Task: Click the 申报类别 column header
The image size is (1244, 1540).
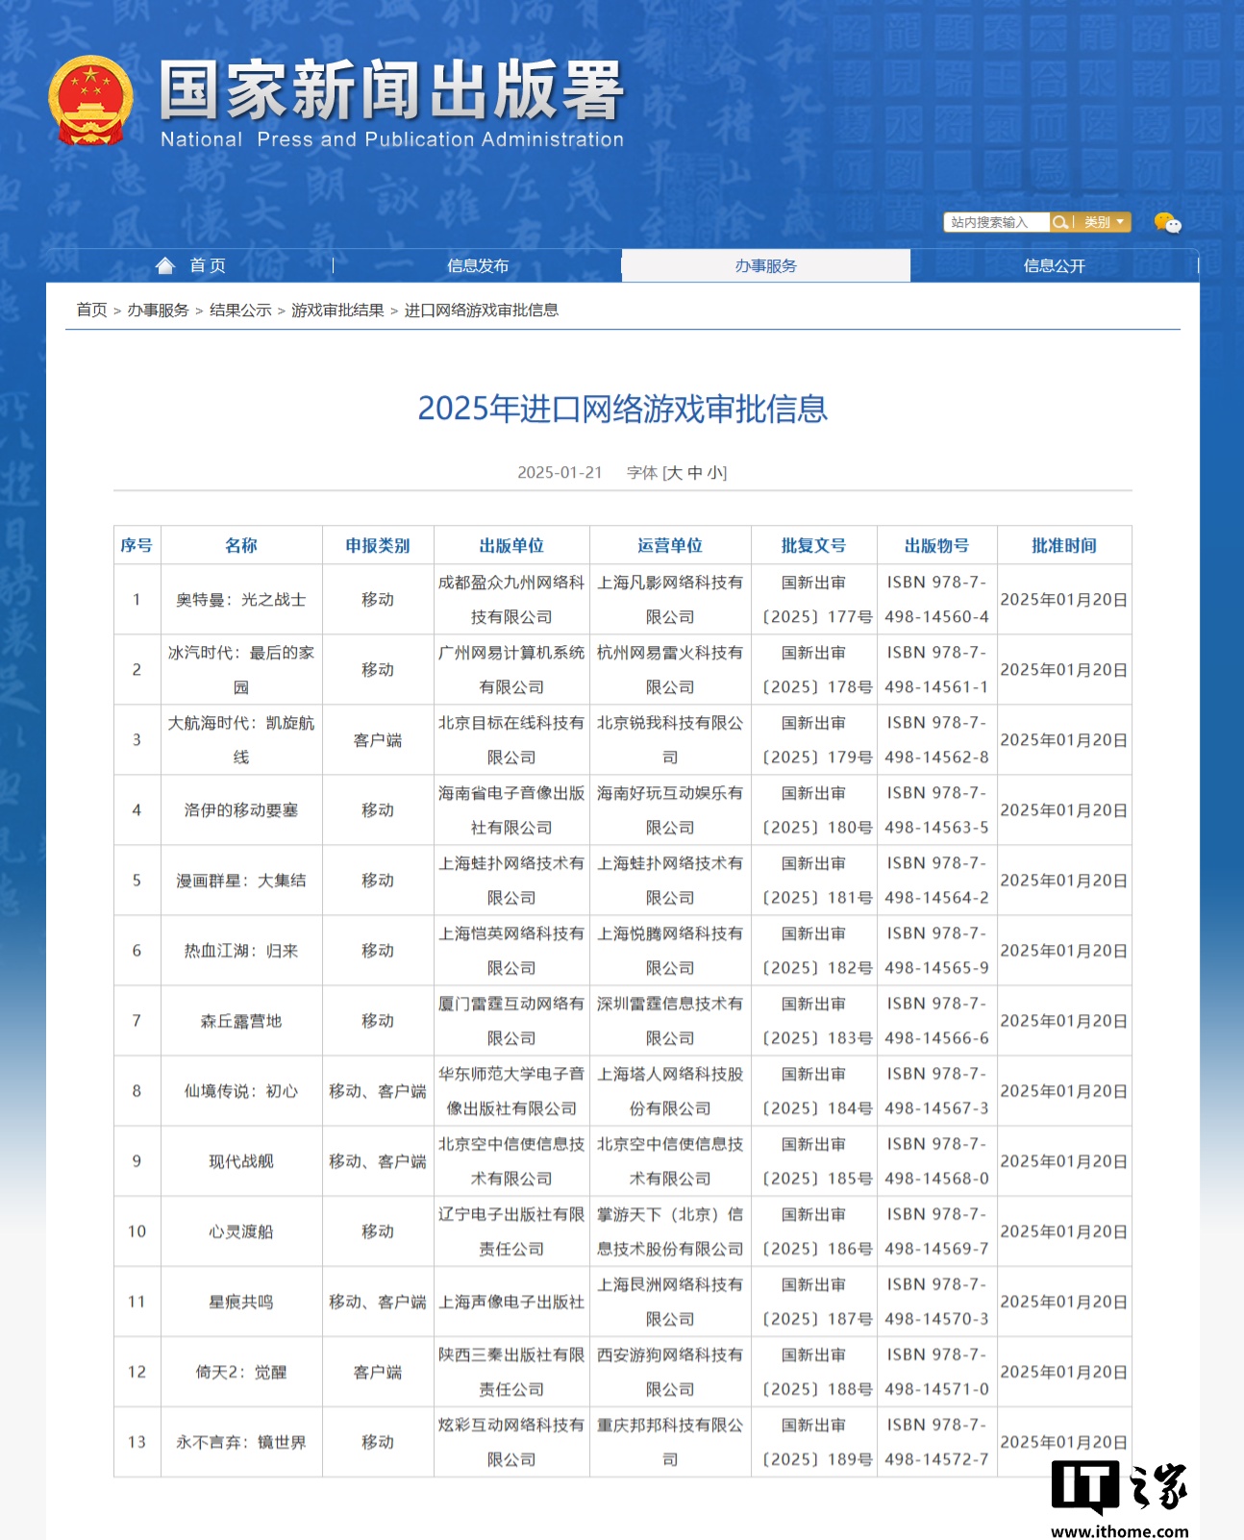Action: click(x=378, y=545)
